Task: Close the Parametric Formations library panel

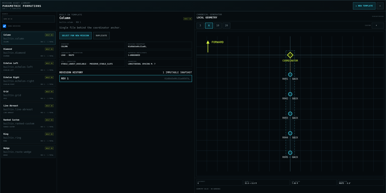Action: [380, 6]
